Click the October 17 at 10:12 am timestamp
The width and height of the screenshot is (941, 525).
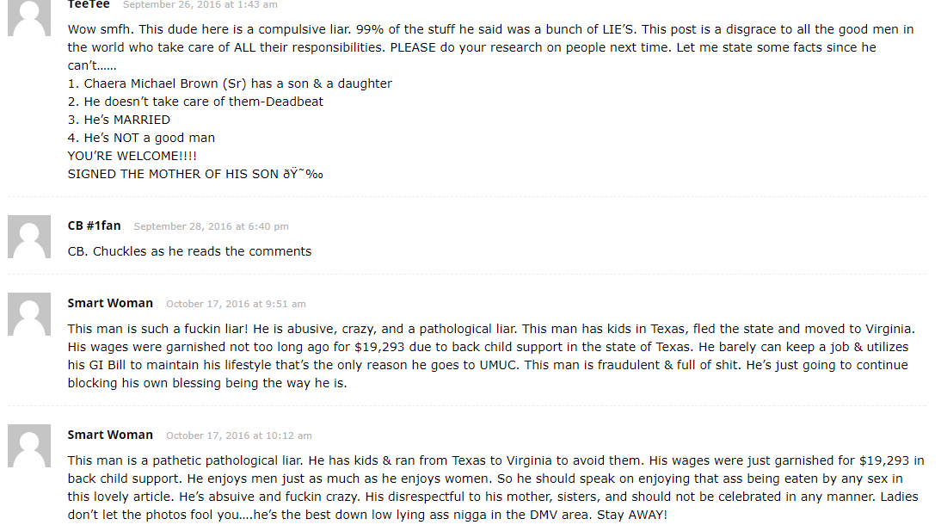(x=239, y=435)
